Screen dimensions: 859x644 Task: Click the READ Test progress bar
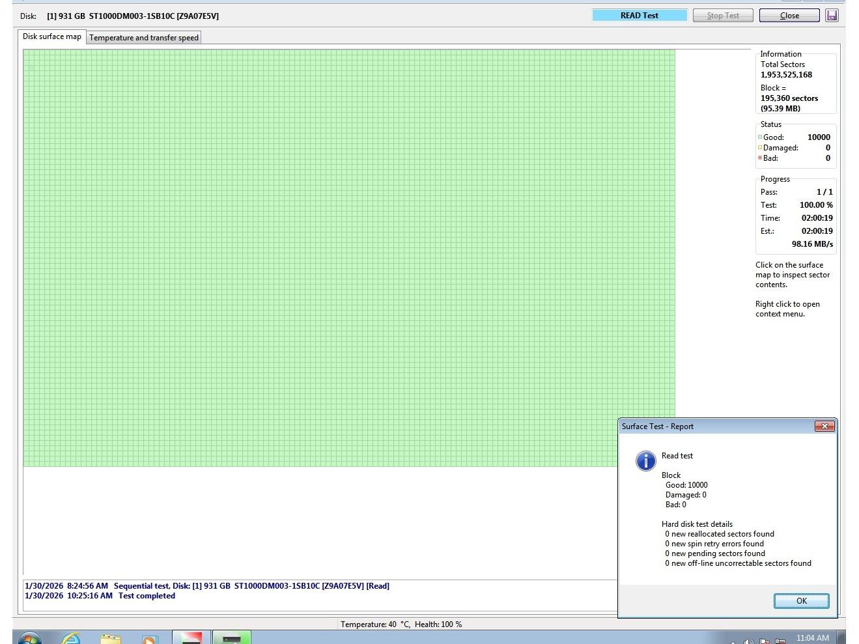[639, 16]
